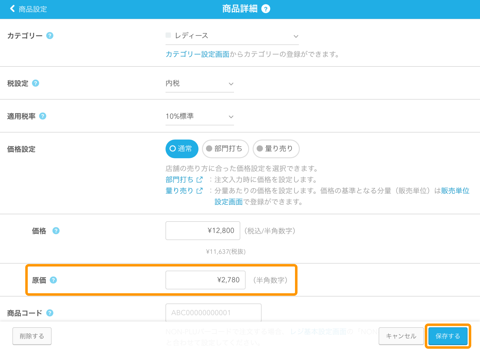The width and height of the screenshot is (480, 350).
Task: Click the 保存する button
Action: tap(448, 336)
